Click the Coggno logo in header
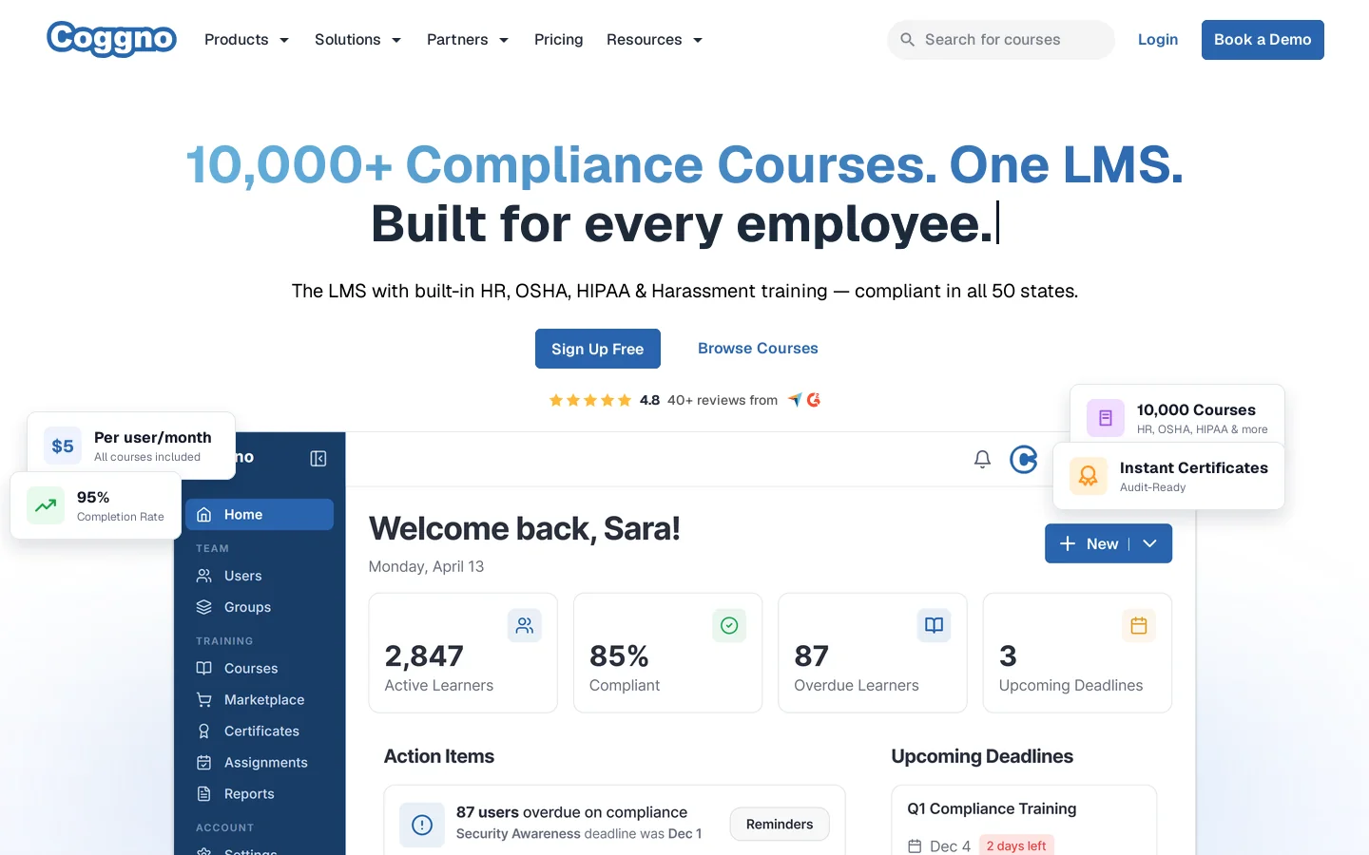Image resolution: width=1369 pixels, height=855 pixels. 111,39
